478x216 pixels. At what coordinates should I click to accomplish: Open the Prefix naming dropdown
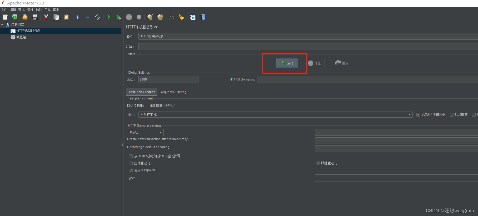(x=146, y=133)
